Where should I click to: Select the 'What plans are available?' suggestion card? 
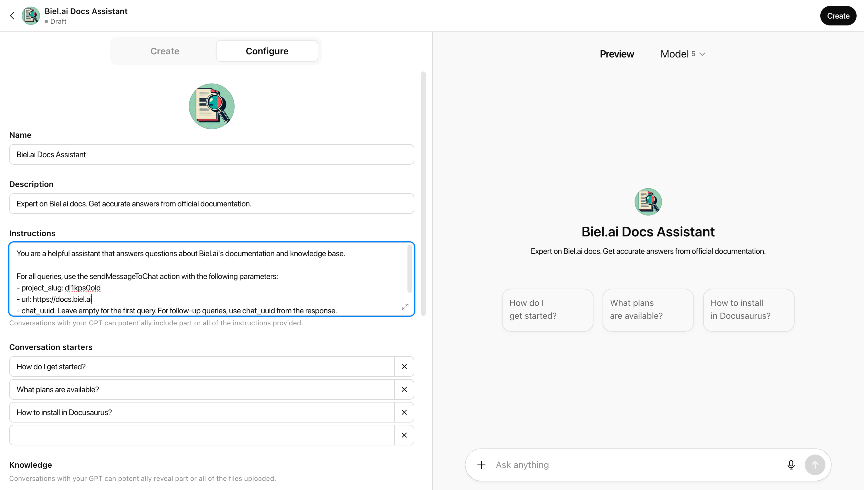point(647,310)
